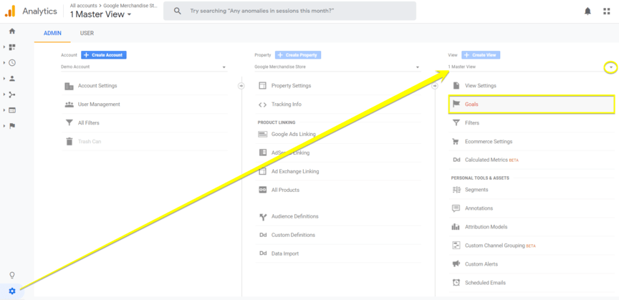Screen dimensions: 619x300
Task: Click the Segments icon
Action: pyautogui.click(x=456, y=190)
